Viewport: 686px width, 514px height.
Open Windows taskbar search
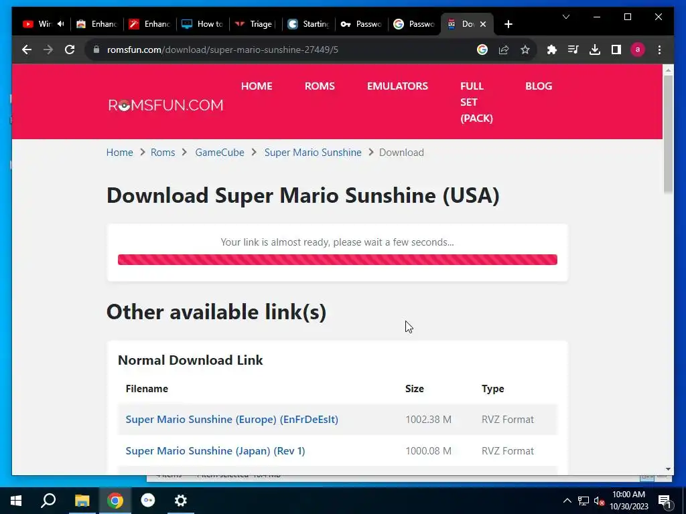48,501
